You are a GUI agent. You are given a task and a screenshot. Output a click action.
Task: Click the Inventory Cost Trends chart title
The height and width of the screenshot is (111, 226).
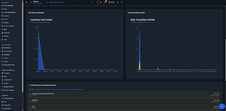(41, 20)
